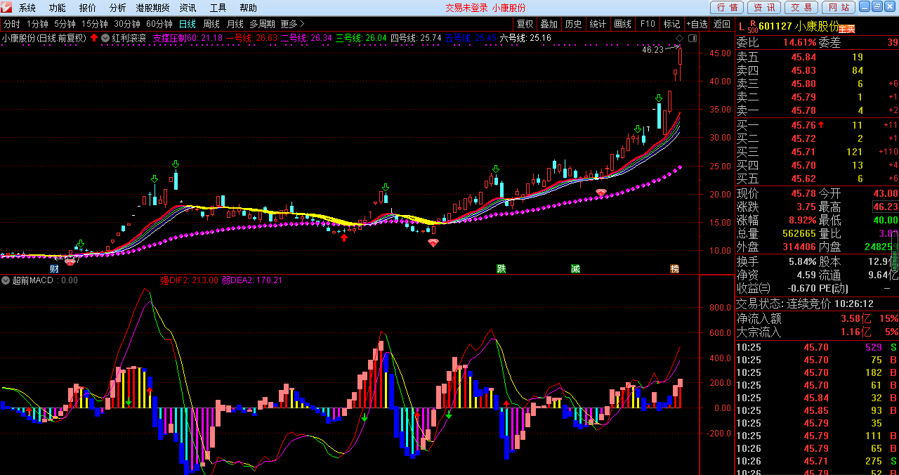The image size is (899, 475).
Task: Toggle the 标记 marker option
Action: pos(671,24)
